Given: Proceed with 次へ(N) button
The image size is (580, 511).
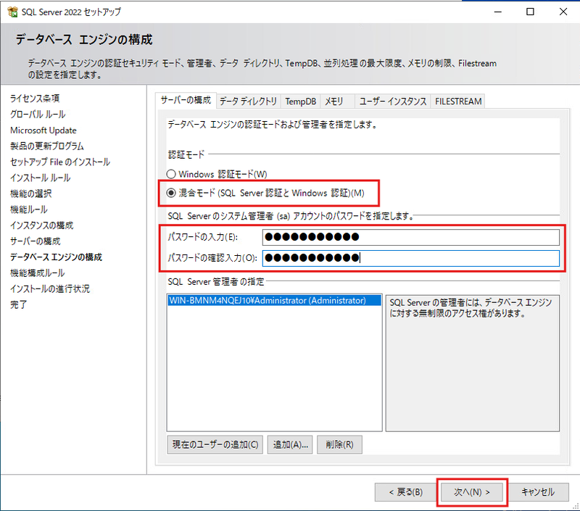Looking at the screenshot, I should (472, 492).
